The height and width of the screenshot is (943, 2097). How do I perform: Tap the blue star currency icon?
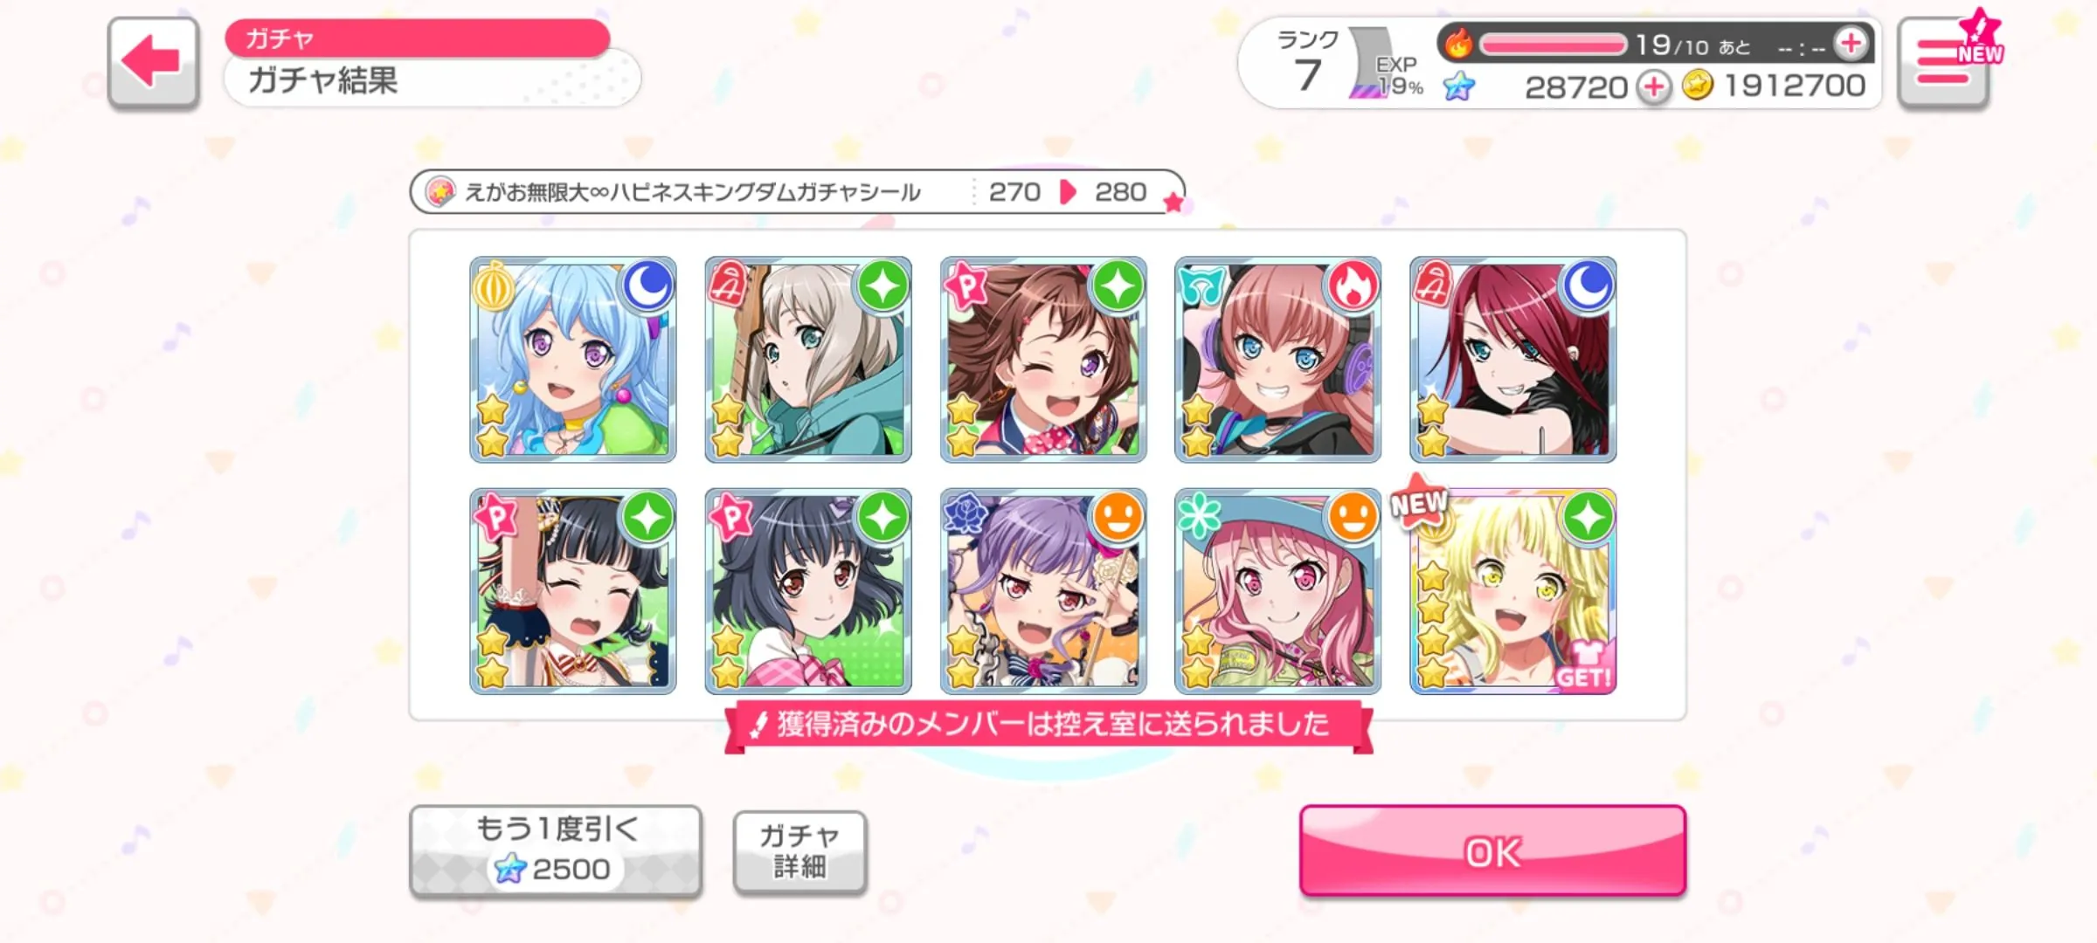coord(1459,86)
